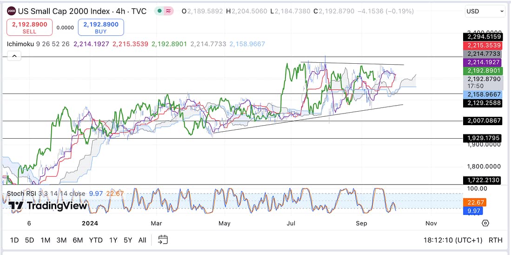
Task: Click the pink data mode indicator icon
Action: coord(169,11)
